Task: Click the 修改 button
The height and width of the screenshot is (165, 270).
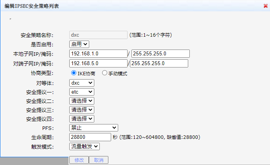Action: pyautogui.click(x=79, y=160)
